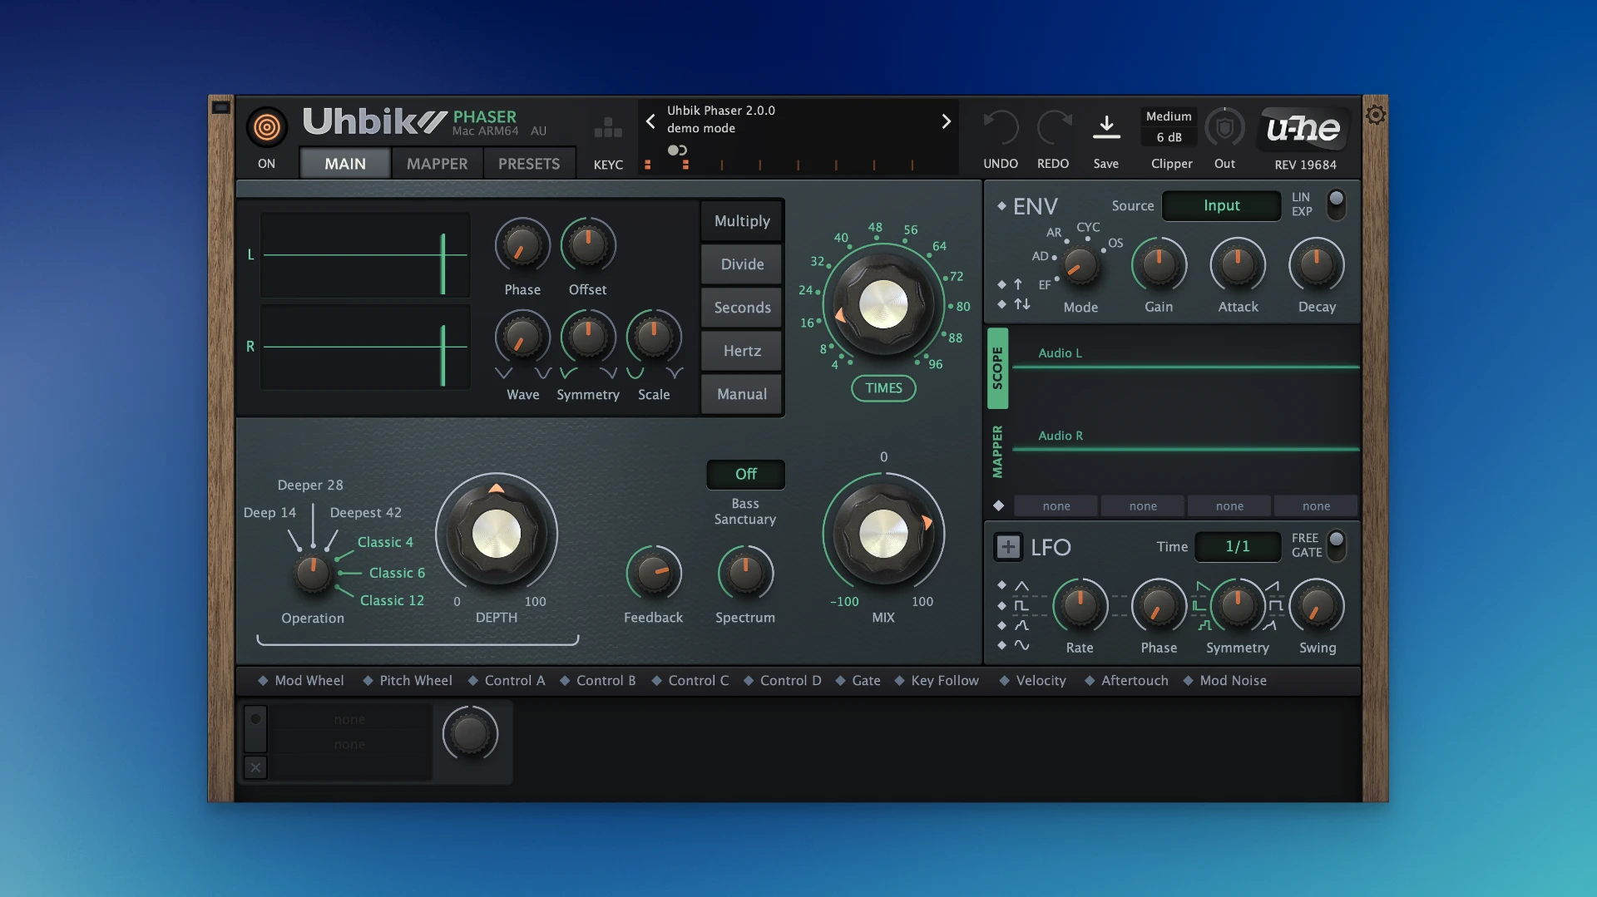Viewport: 1597px width, 897px height.
Task: Open the u-he logo menu
Action: pyautogui.click(x=1303, y=128)
